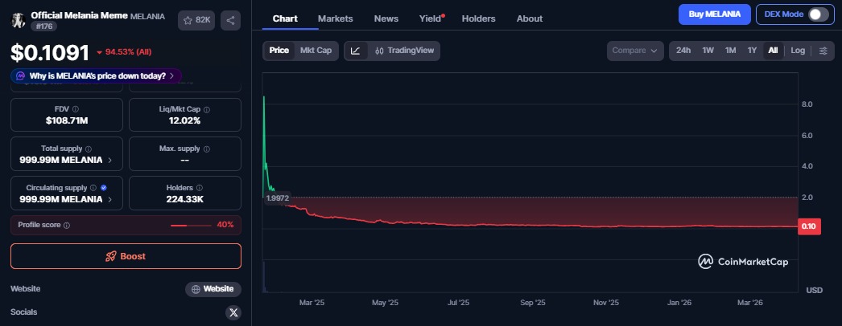Select the 1M time range
This screenshot has width=842, height=326.
(730, 51)
